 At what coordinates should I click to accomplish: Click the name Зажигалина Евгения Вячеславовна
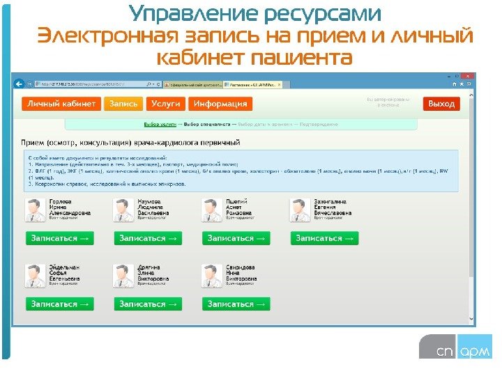333,207
